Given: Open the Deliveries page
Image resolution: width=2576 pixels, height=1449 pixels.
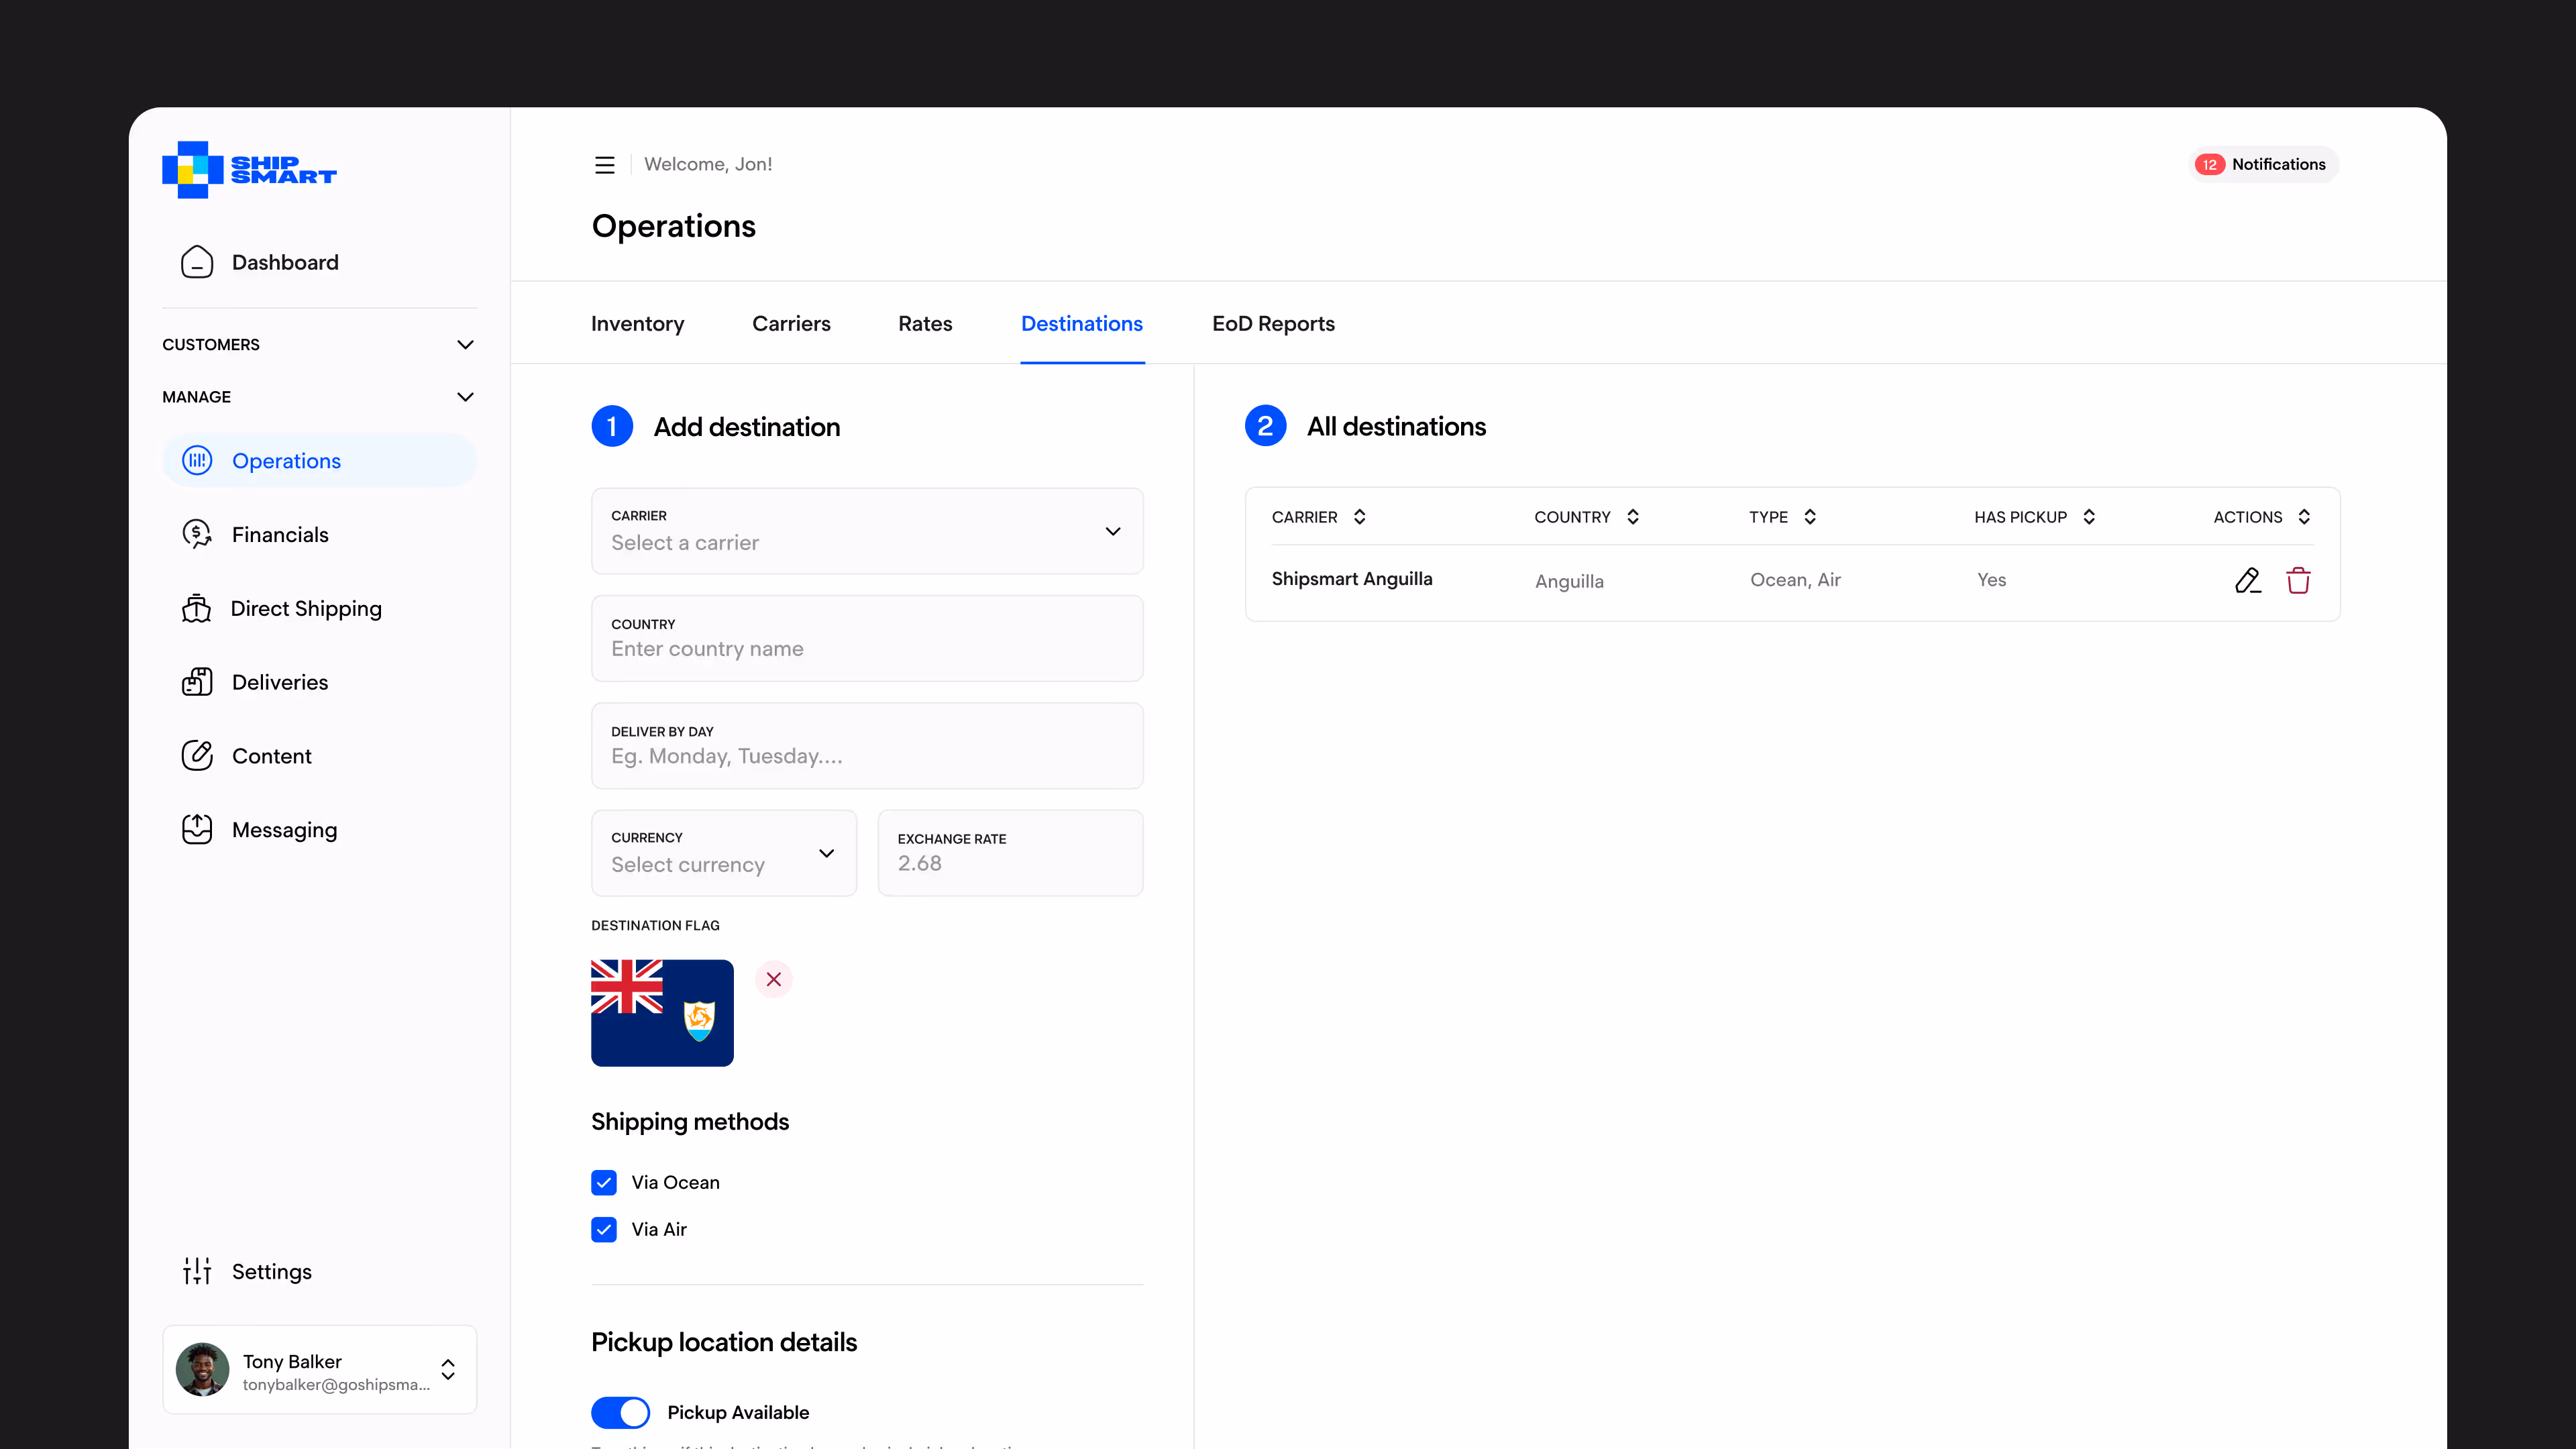Looking at the screenshot, I should (x=280, y=682).
